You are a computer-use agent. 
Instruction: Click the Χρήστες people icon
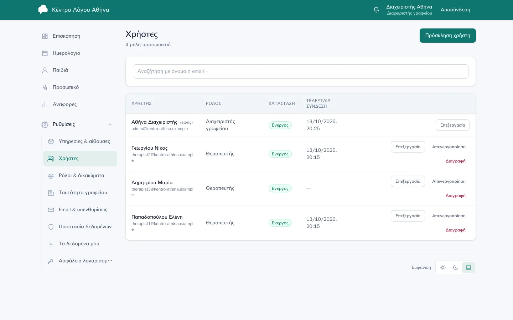tap(51, 159)
